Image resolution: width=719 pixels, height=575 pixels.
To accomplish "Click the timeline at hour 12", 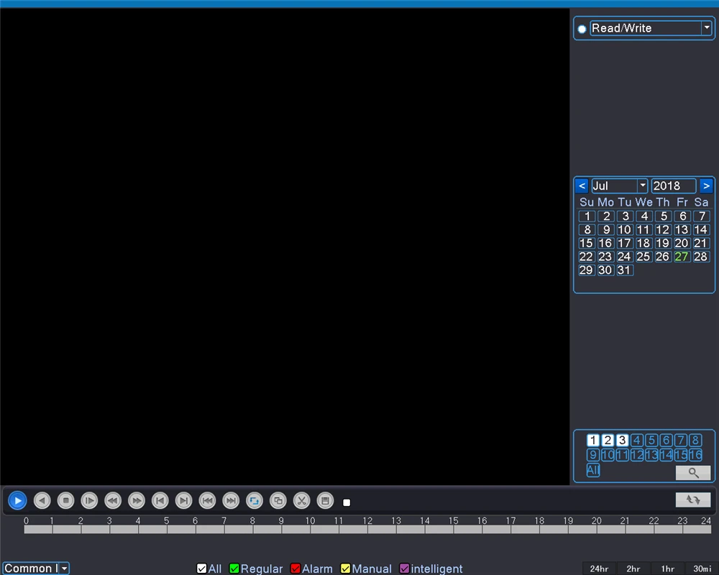I will (x=367, y=530).
